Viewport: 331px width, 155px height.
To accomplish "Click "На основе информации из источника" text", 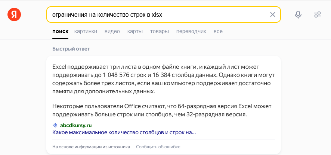I will 91,147.
